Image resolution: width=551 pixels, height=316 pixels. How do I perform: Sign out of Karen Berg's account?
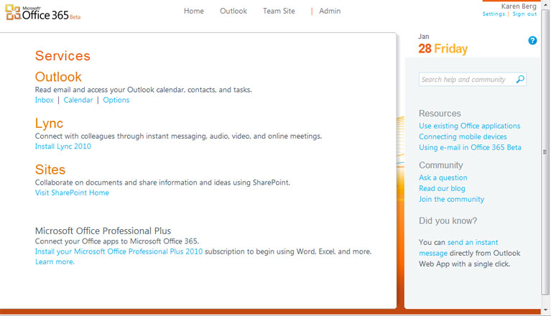click(524, 14)
